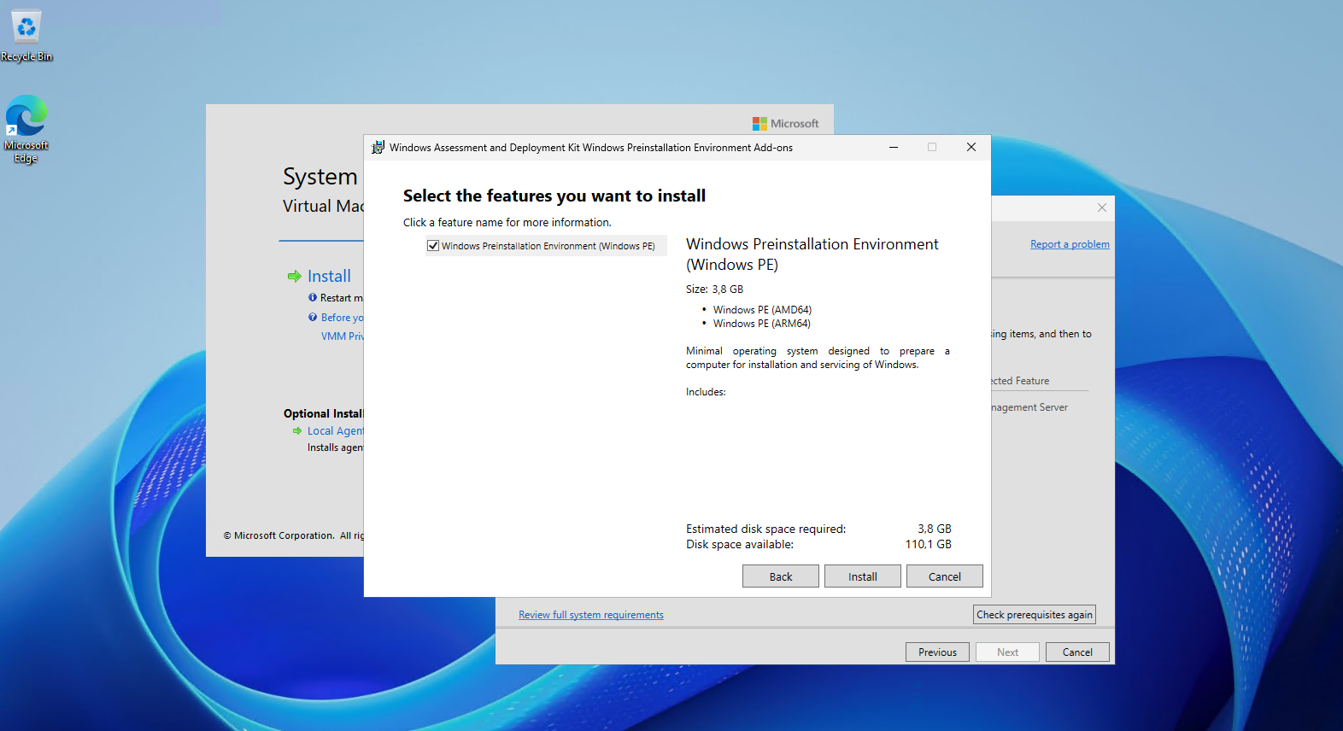Close the ADK Add-ons setup window

coord(971,147)
